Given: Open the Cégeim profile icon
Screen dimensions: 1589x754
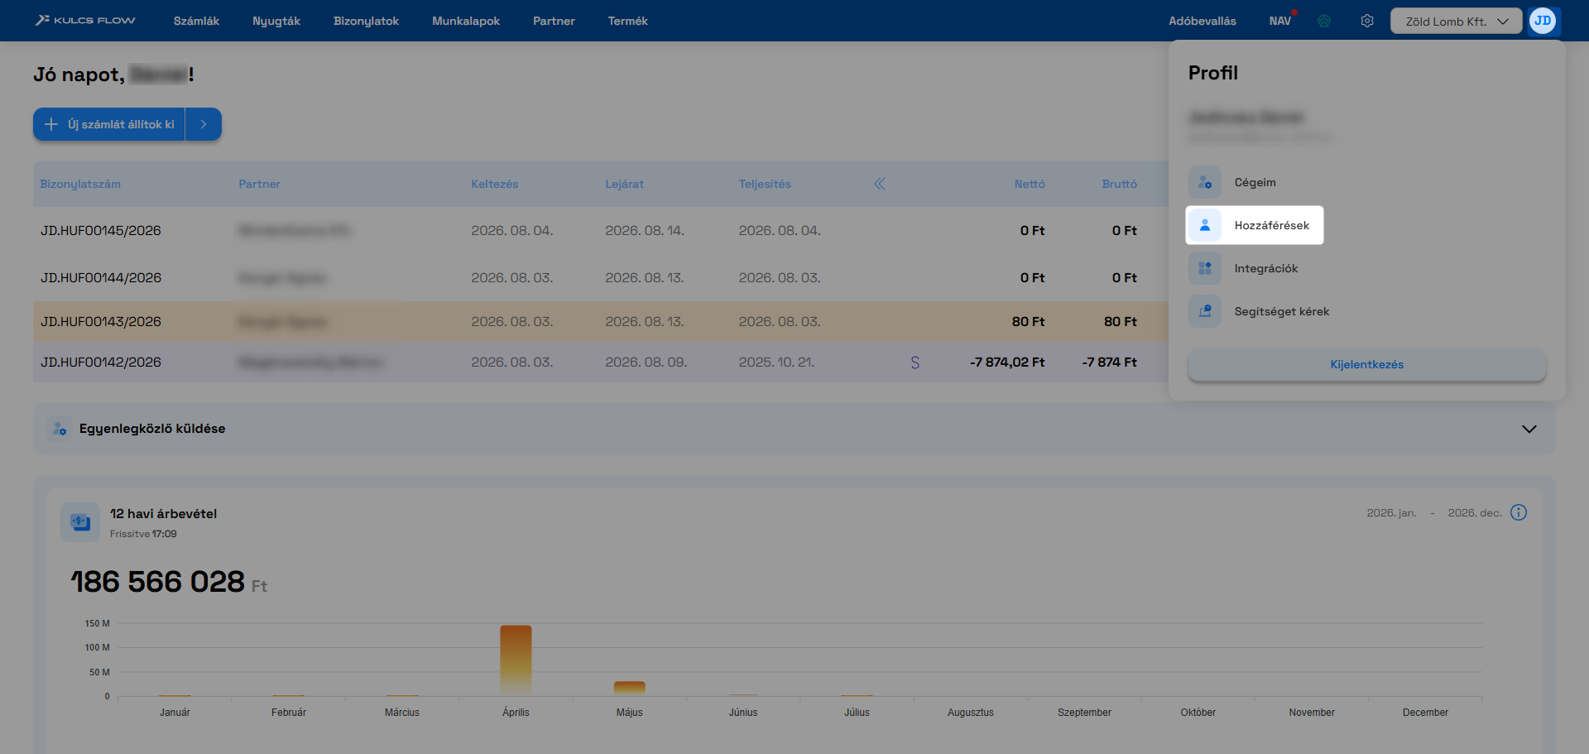Looking at the screenshot, I should pos(1205,182).
